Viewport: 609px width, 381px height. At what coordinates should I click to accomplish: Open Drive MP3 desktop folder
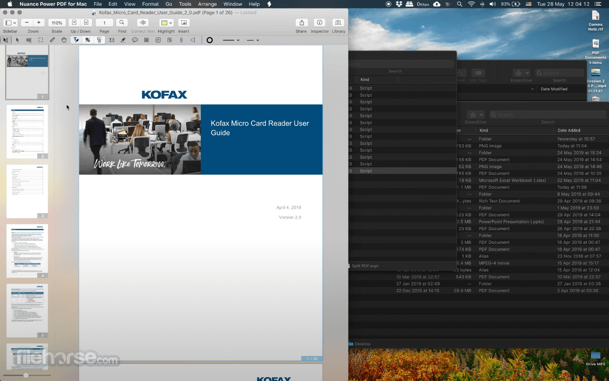point(595,359)
